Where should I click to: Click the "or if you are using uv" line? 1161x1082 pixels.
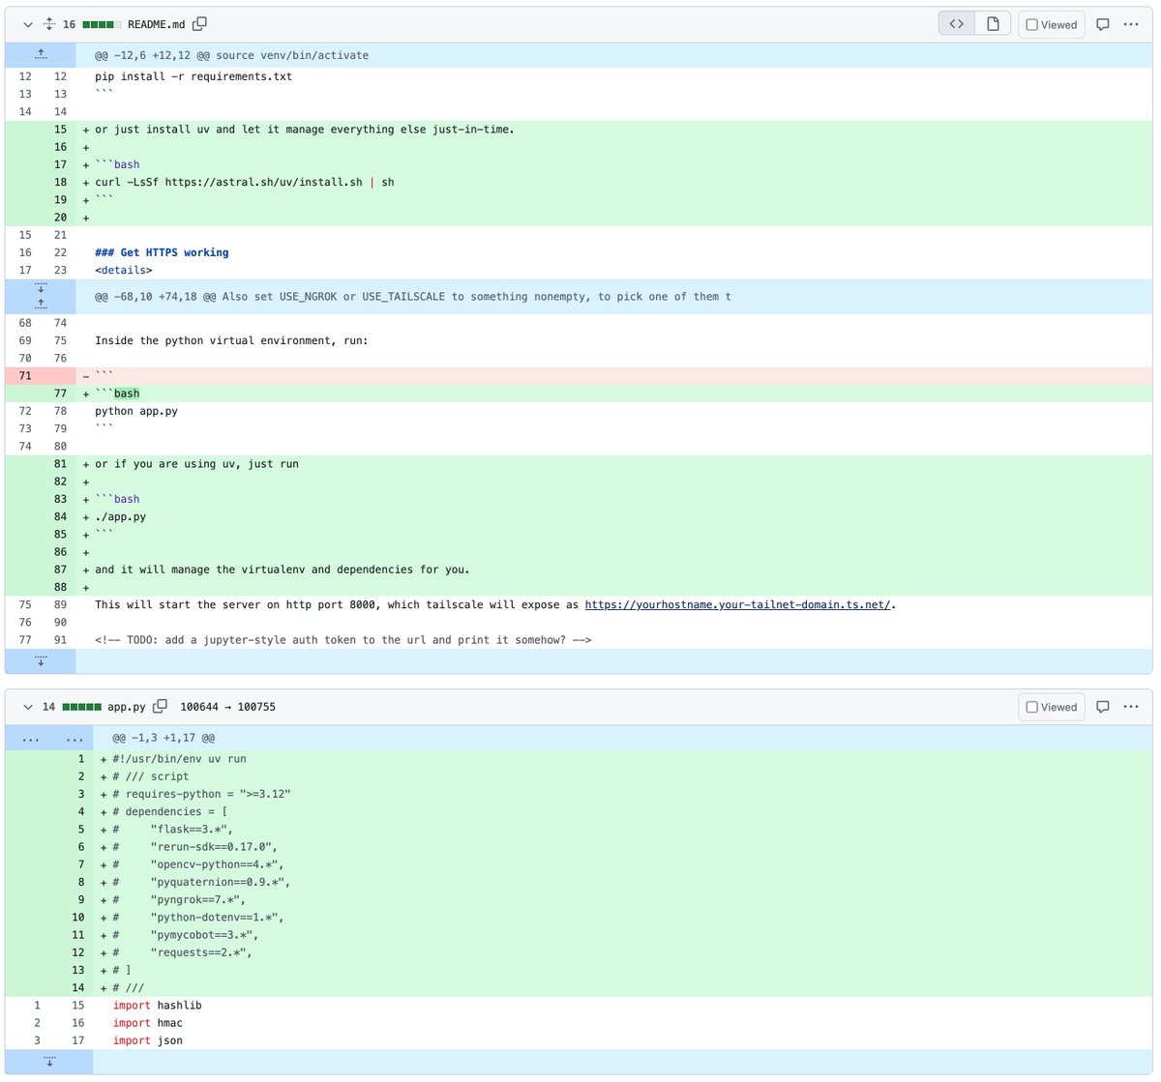196,464
